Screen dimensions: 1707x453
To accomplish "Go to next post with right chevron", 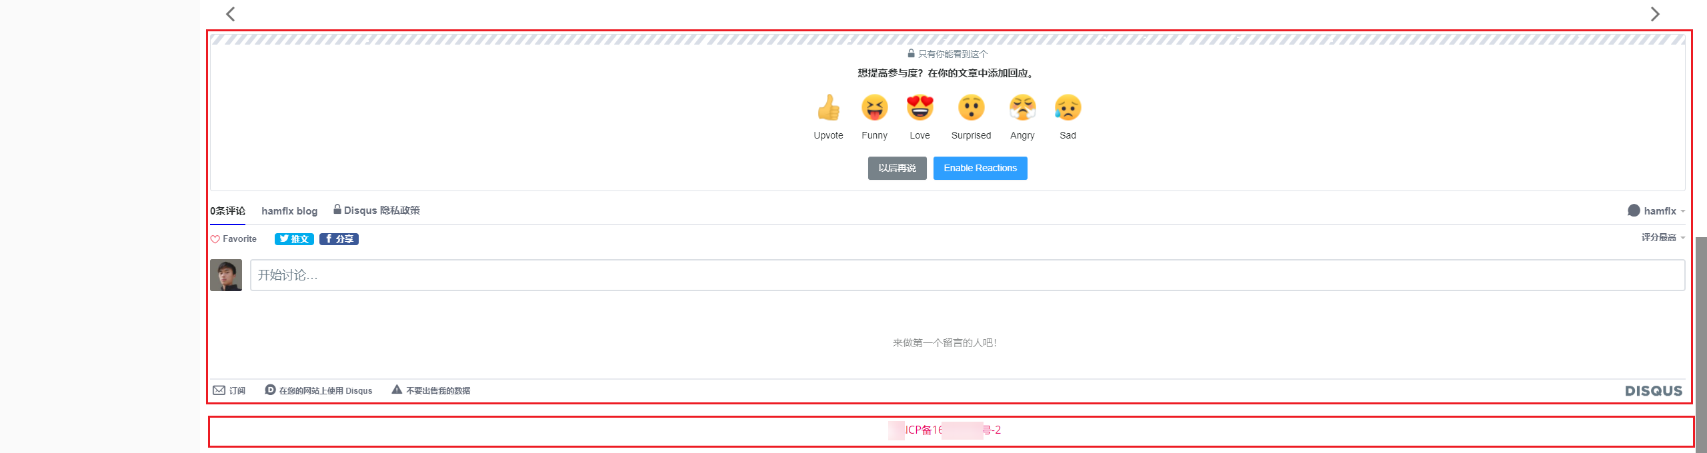I will coord(1654,14).
